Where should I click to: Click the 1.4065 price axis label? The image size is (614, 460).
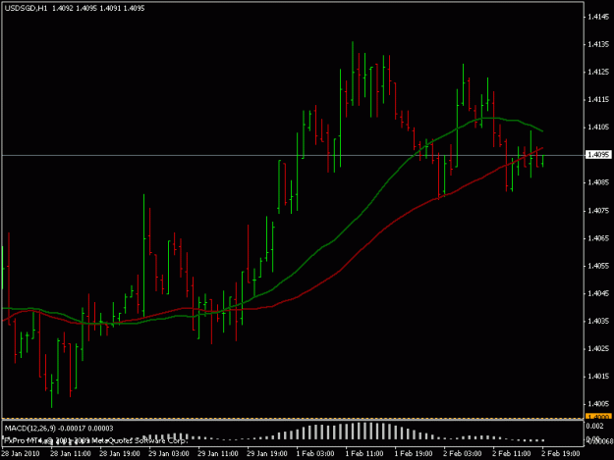click(598, 238)
